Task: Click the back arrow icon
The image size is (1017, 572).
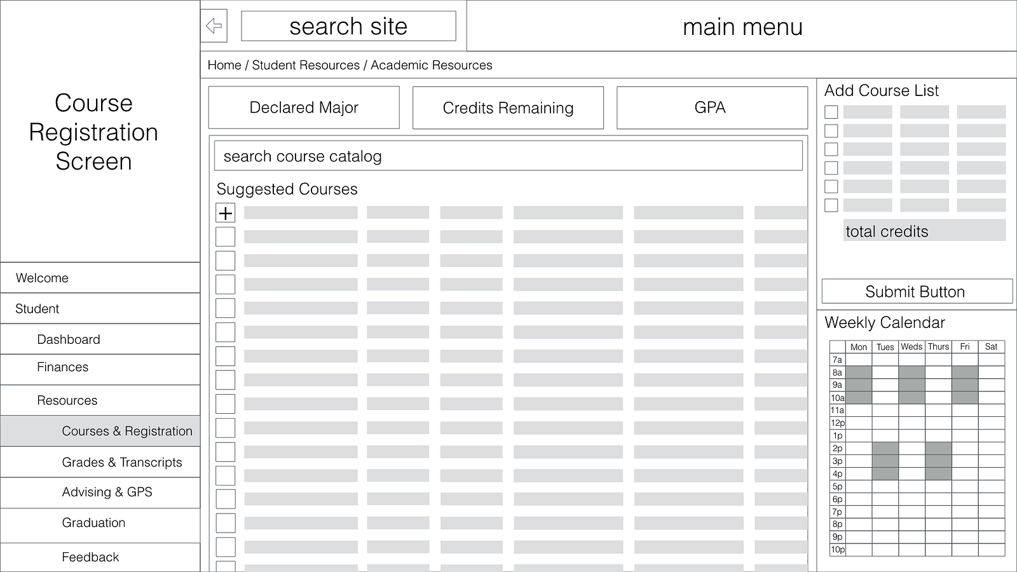Action: click(214, 26)
